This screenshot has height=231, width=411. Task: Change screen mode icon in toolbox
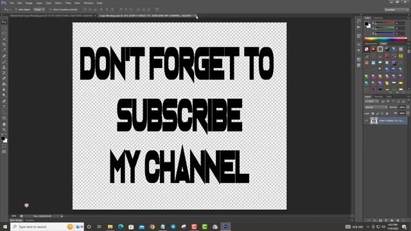coord(4,151)
